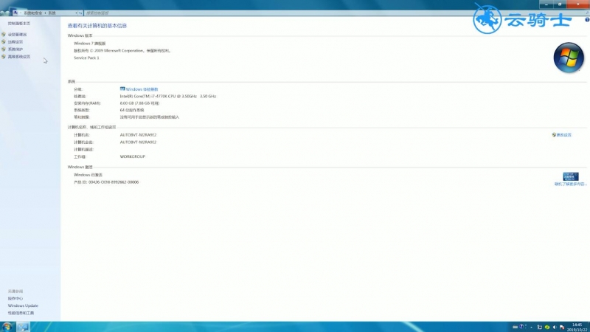
Task: Click the System window taskbar button
Action: pos(23,327)
